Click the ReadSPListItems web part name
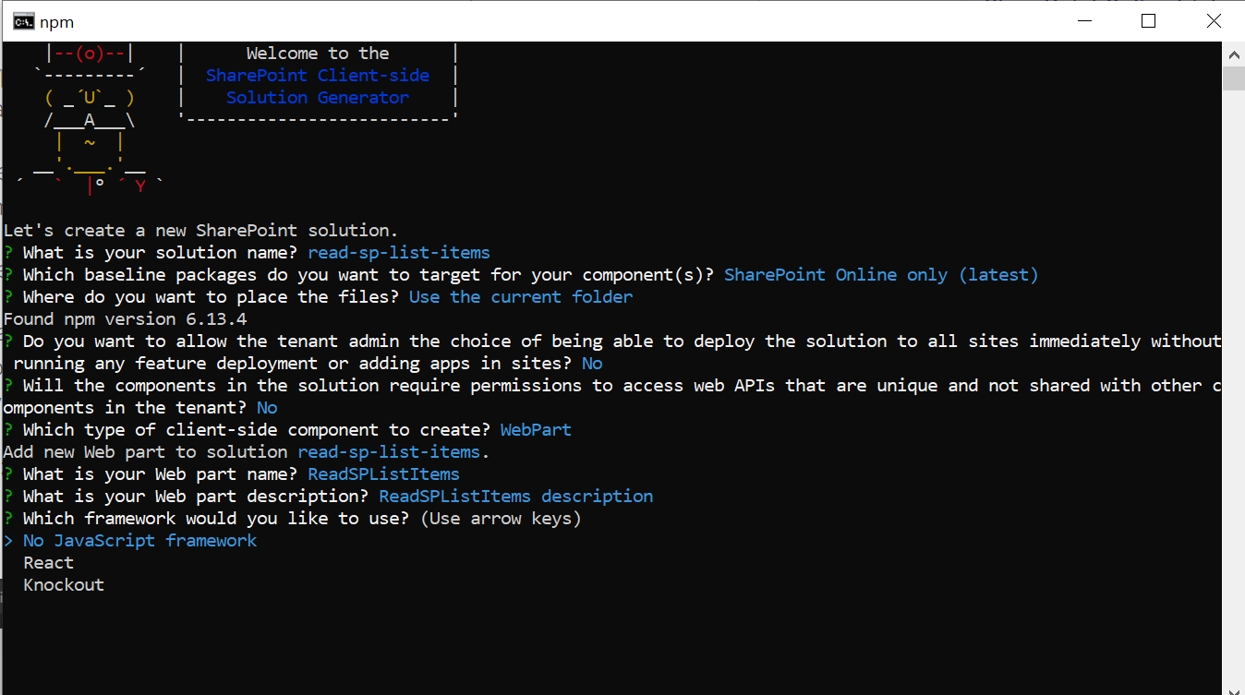 tap(383, 473)
